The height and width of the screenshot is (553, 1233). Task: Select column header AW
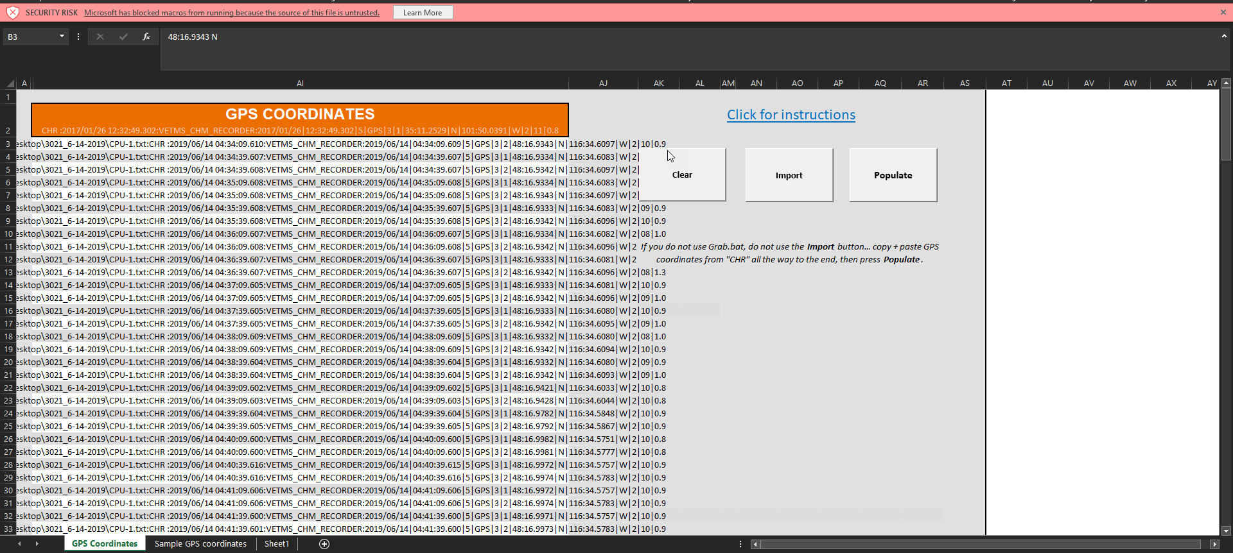[1130, 83]
